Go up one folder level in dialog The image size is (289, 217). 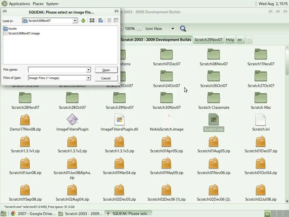point(83,20)
